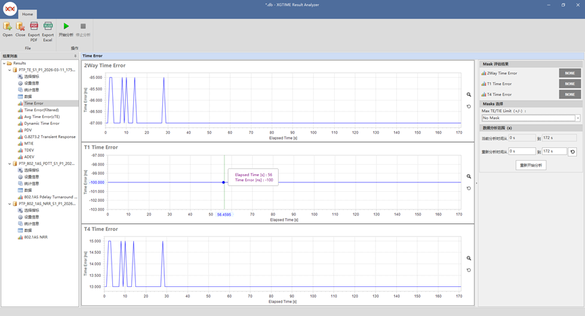Click NONE button for T1 Time Error
This screenshot has height=316, width=585.
569,84
